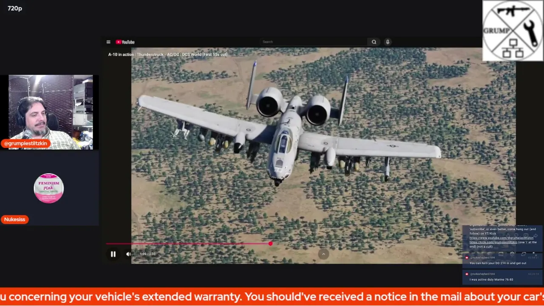Click the GRUMP channel logo
Screen dimensions: 544x306
click(x=513, y=31)
